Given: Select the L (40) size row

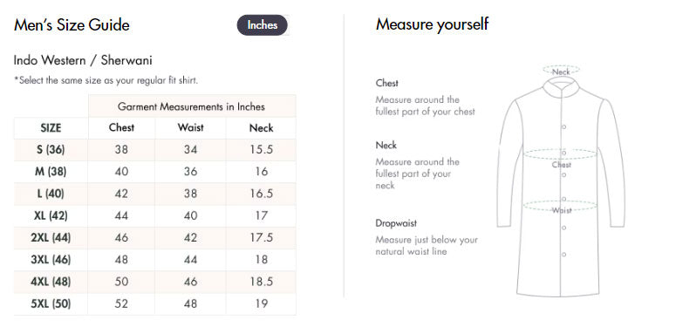Looking at the screenshot, I should point(154,194).
